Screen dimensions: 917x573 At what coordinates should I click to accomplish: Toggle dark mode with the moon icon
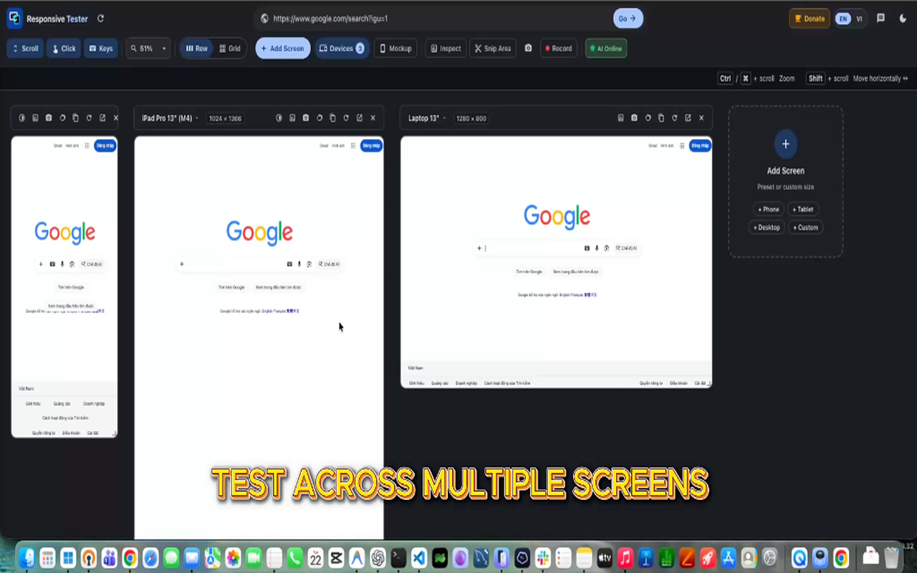click(x=903, y=19)
